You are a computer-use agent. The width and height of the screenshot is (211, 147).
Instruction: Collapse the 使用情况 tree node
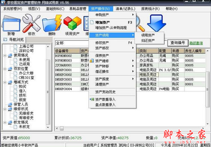click(5, 55)
